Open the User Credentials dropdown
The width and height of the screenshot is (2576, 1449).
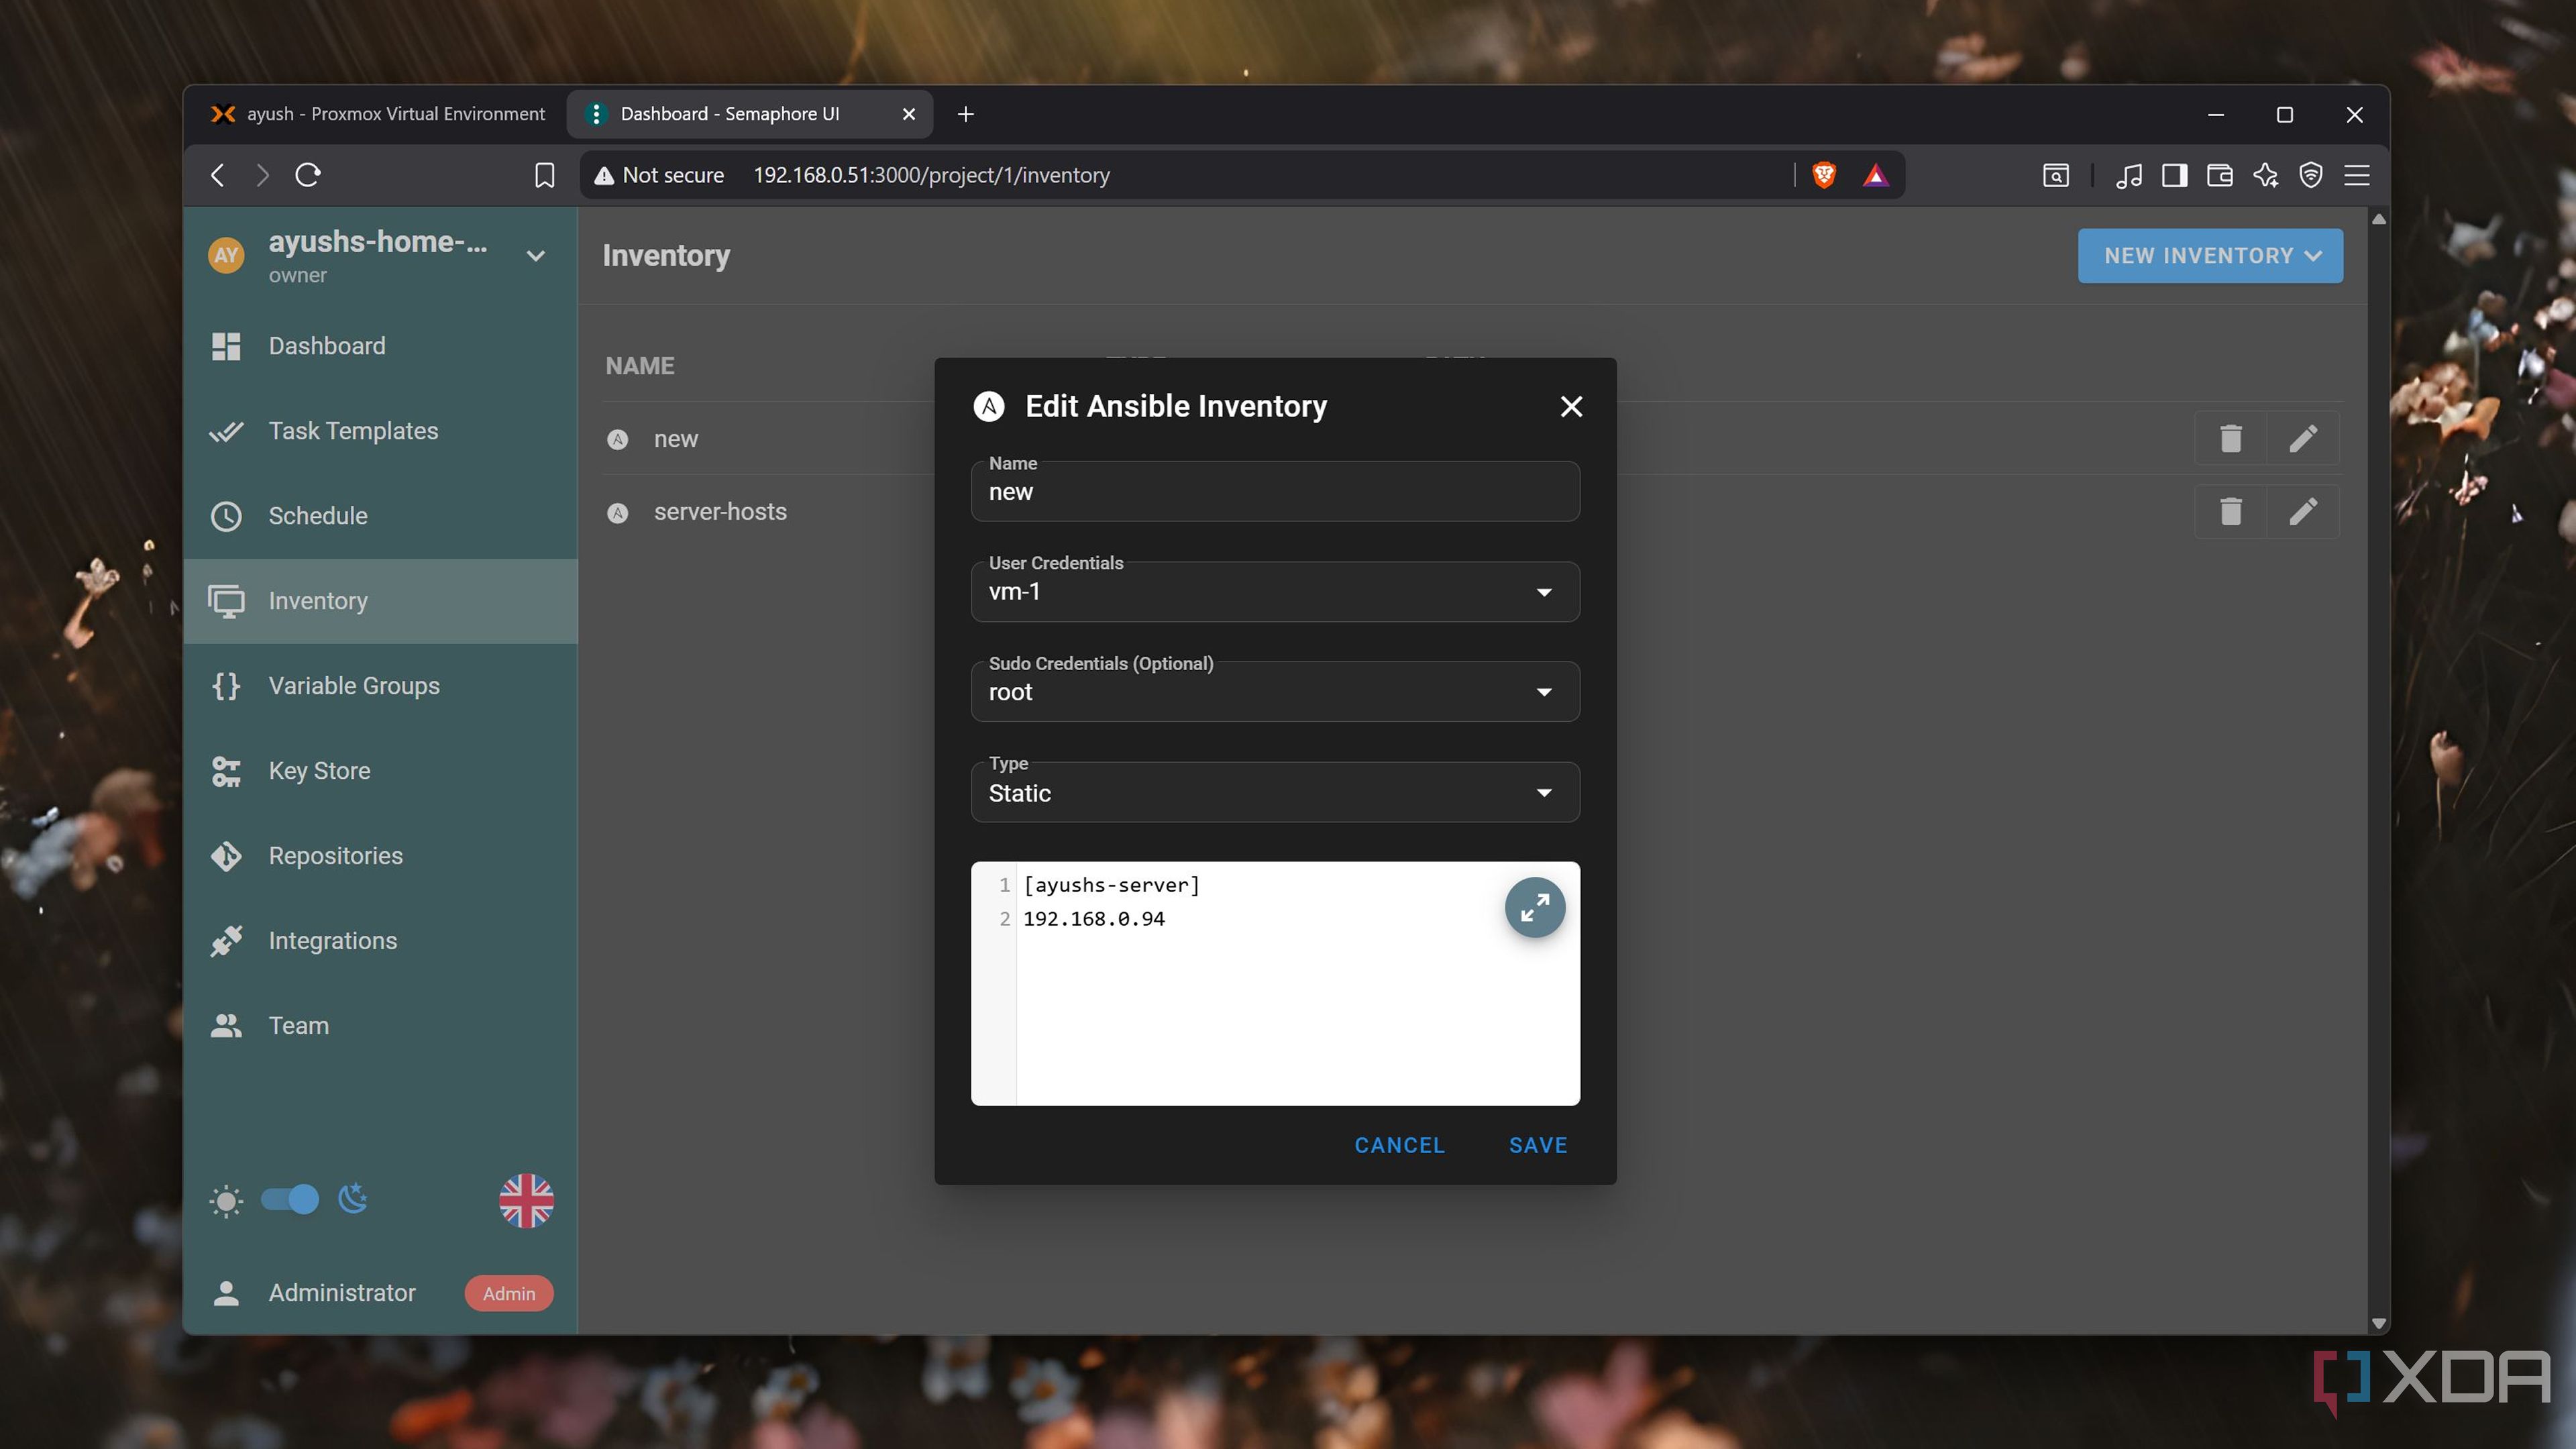pyautogui.click(x=1275, y=592)
